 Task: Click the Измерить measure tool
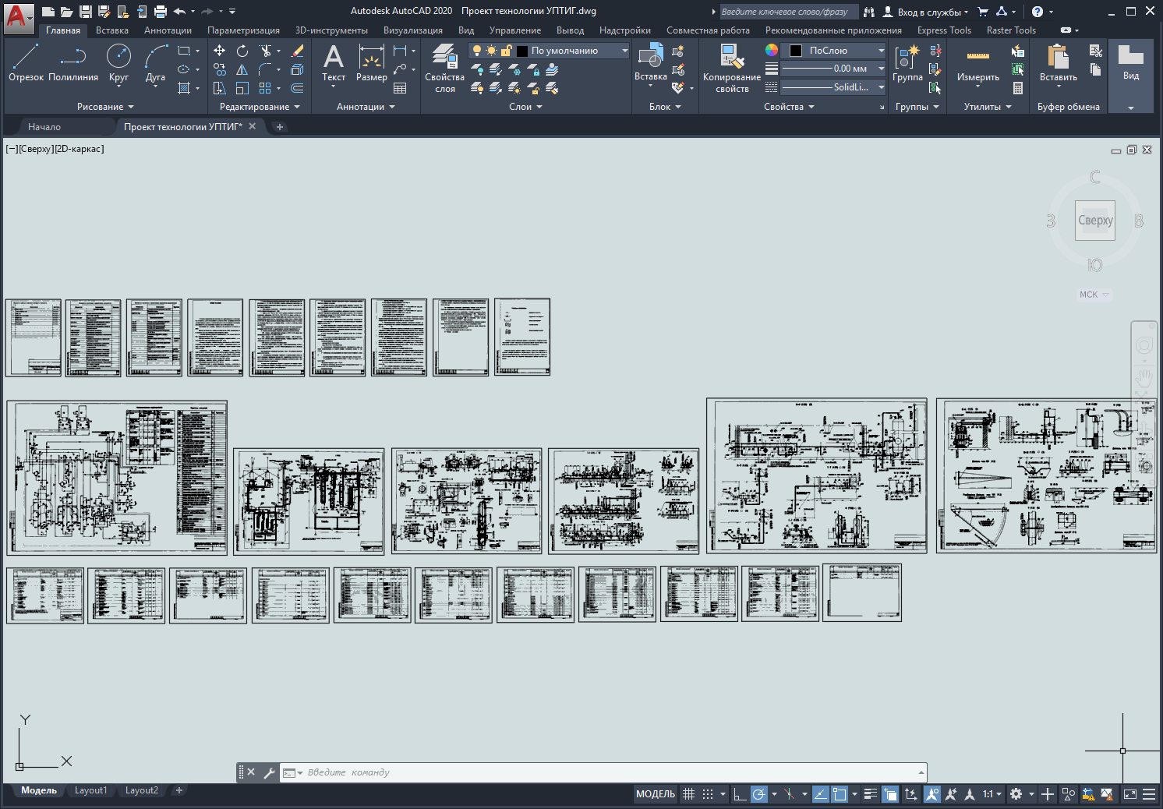tap(978, 62)
